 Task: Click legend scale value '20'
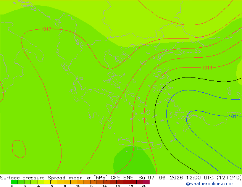[x=144, y=186]
